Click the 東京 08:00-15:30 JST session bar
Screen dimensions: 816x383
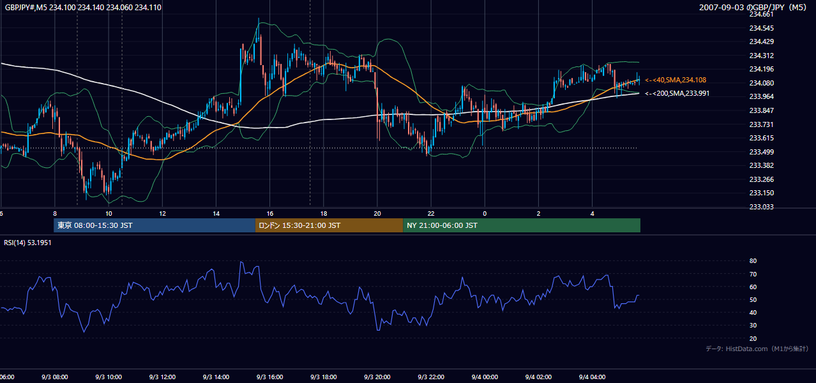pos(154,225)
